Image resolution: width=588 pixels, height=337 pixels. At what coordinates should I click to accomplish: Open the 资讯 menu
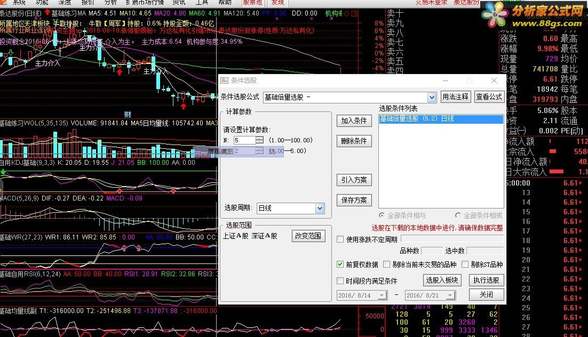(x=179, y=2)
